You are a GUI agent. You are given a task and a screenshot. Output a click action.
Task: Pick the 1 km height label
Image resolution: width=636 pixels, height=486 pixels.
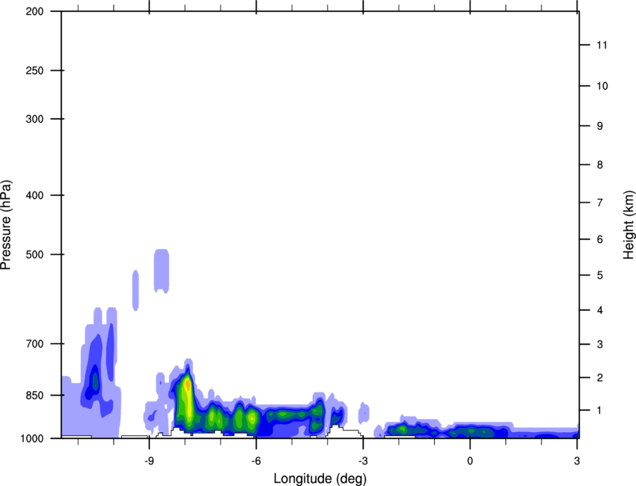[x=600, y=410]
